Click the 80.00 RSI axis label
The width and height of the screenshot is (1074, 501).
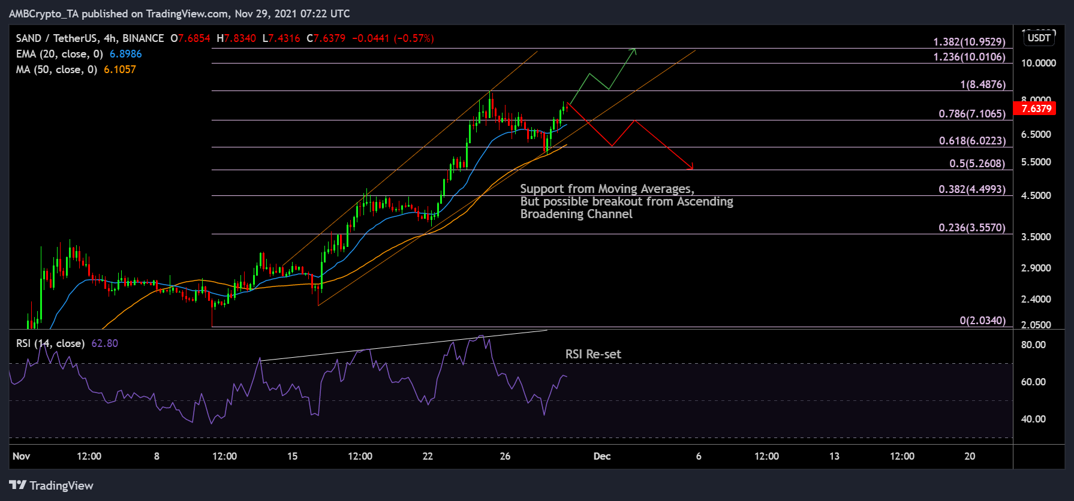pyautogui.click(x=1033, y=345)
